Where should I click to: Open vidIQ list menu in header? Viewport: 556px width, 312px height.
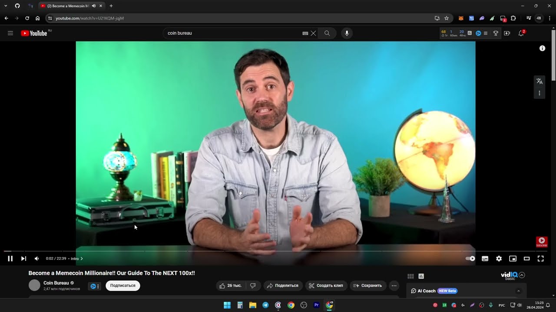coord(485,33)
